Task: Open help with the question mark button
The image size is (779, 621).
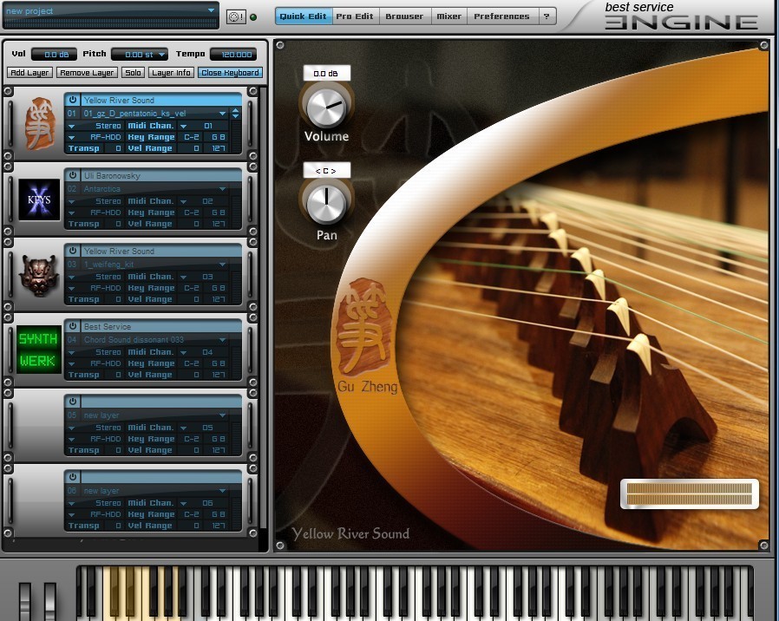Action: pyautogui.click(x=547, y=16)
